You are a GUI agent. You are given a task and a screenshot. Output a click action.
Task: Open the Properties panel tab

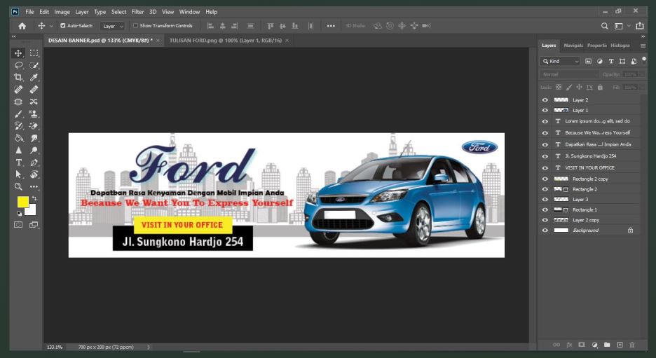[x=596, y=45]
